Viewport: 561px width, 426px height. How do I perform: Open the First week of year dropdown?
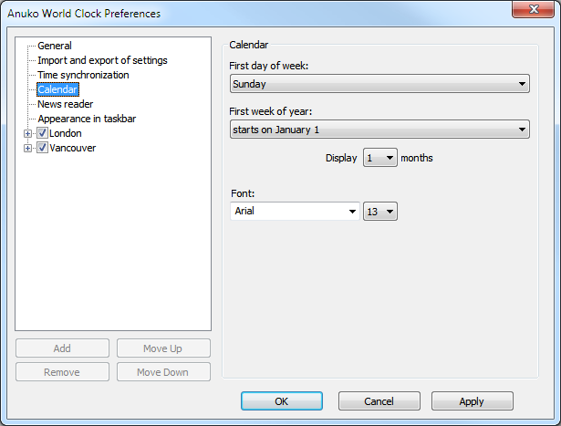tap(379, 130)
